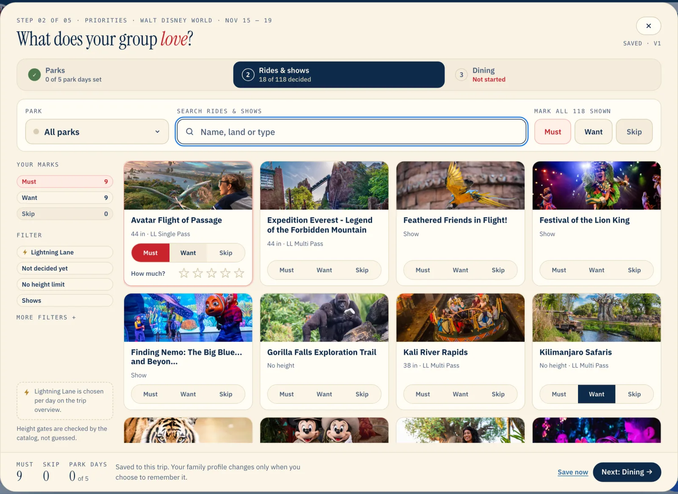Rate Avatar Flight of Passage two stars
678x494 pixels.
(197, 273)
